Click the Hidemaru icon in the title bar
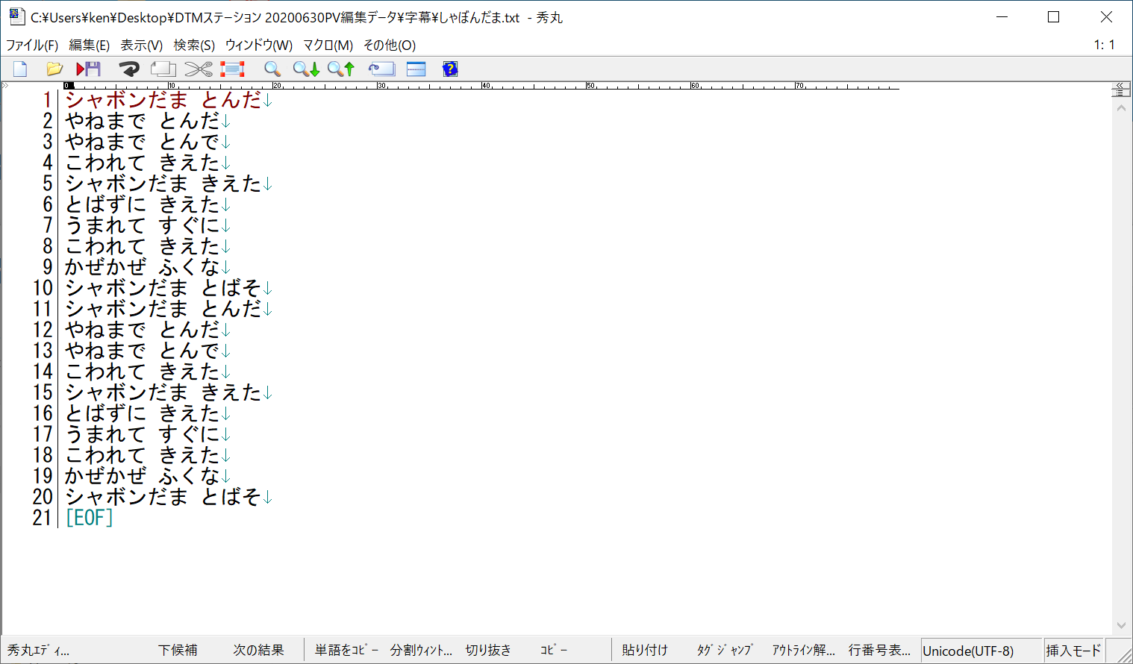The width and height of the screenshot is (1133, 664). [x=16, y=16]
